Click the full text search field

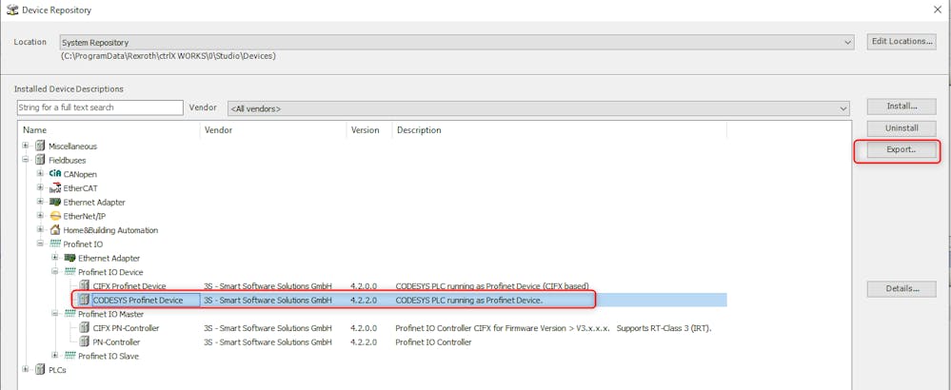point(99,107)
